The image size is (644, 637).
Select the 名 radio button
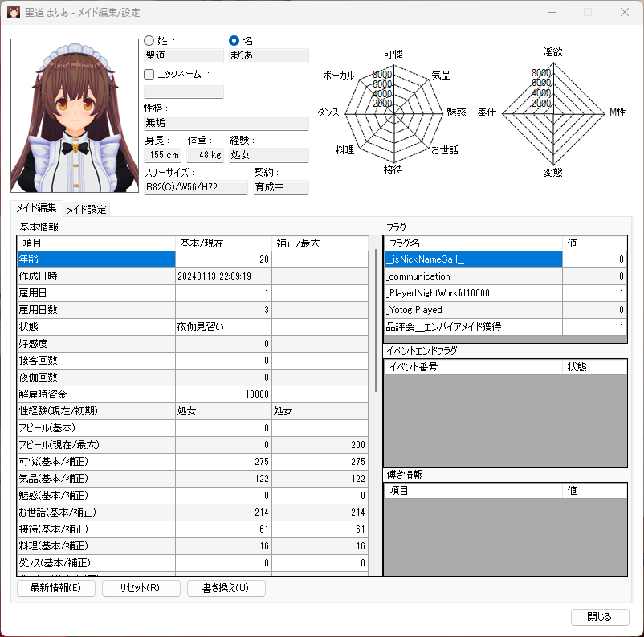pos(234,40)
